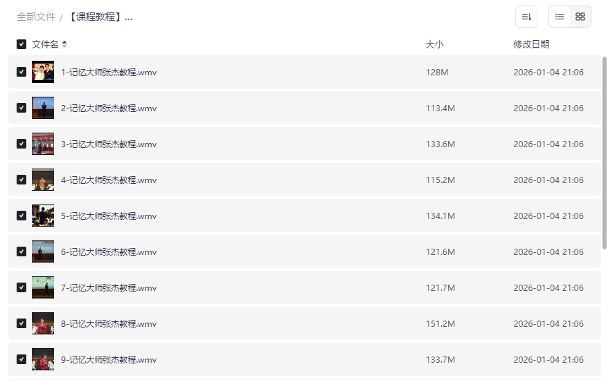The width and height of the screenshot is (608, 380).
Task: Deselect the 9-记忆大师张杰教程.wmv checkbox
Action: [x=21, y=359]
